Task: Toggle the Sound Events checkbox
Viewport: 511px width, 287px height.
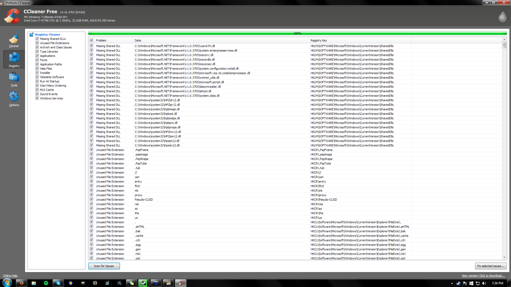Action: [37, 94]
